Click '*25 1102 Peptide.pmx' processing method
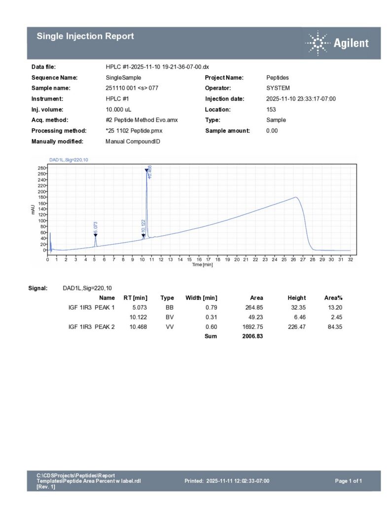The height and width of the screenshot is (505, 390). point(134,131)
